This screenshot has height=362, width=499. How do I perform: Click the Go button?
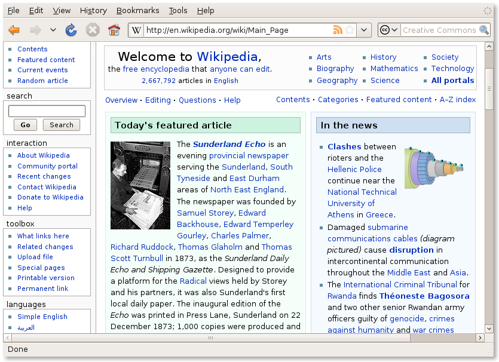[x=26, y=125]
